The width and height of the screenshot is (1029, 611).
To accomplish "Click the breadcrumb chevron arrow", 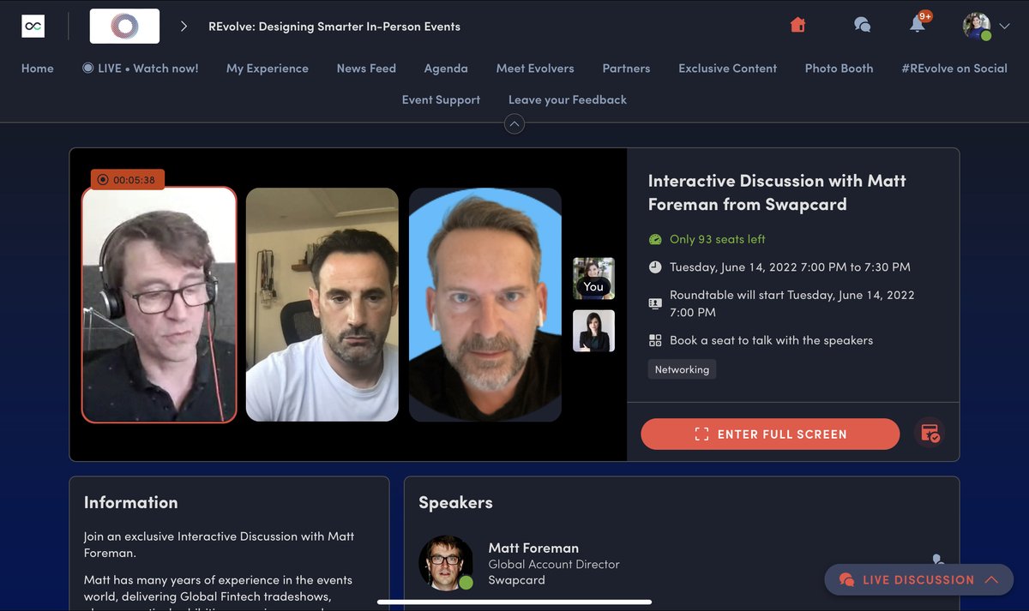I will click(x=184, y=27).
